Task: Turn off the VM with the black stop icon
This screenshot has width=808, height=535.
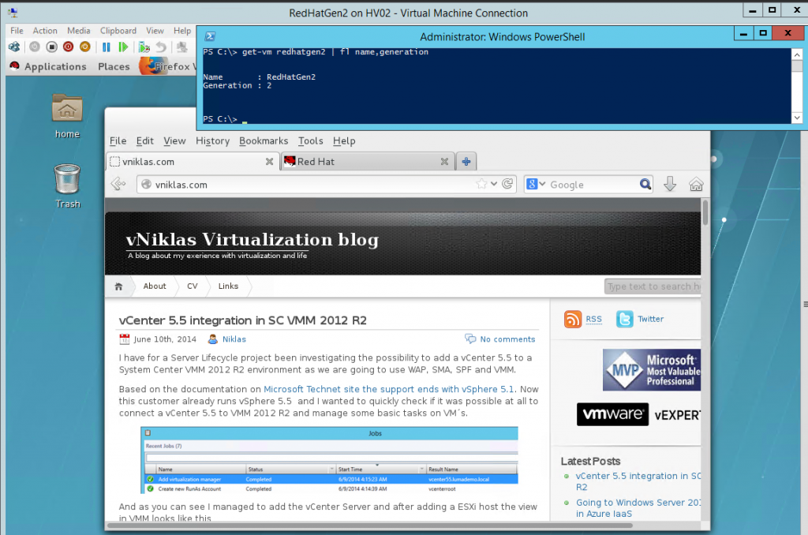Action: [x=51, y=47]
